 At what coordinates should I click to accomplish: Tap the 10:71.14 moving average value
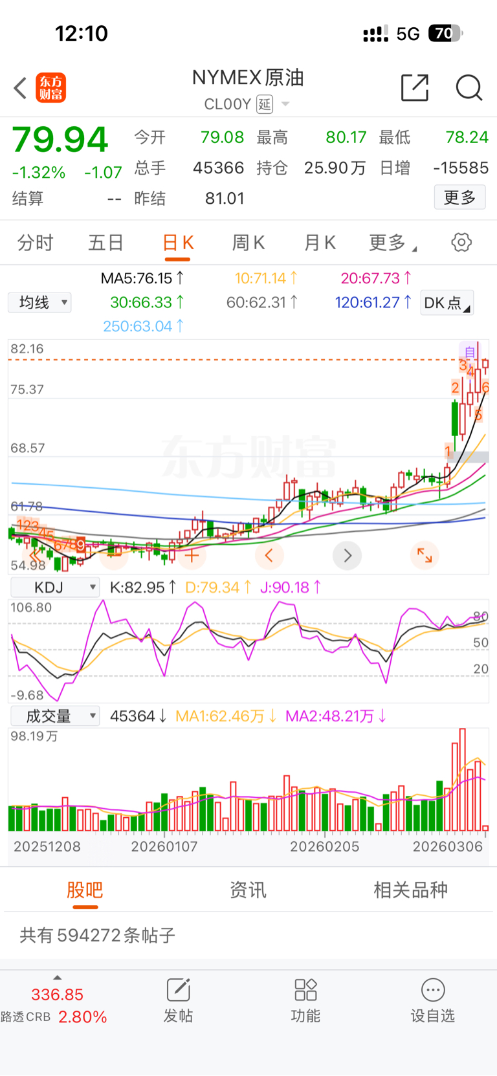pyautogui.click(x=265, y=278)
